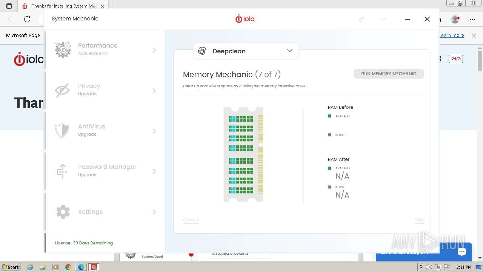Open Windows Media Player from taskbar

click(55, 267)
